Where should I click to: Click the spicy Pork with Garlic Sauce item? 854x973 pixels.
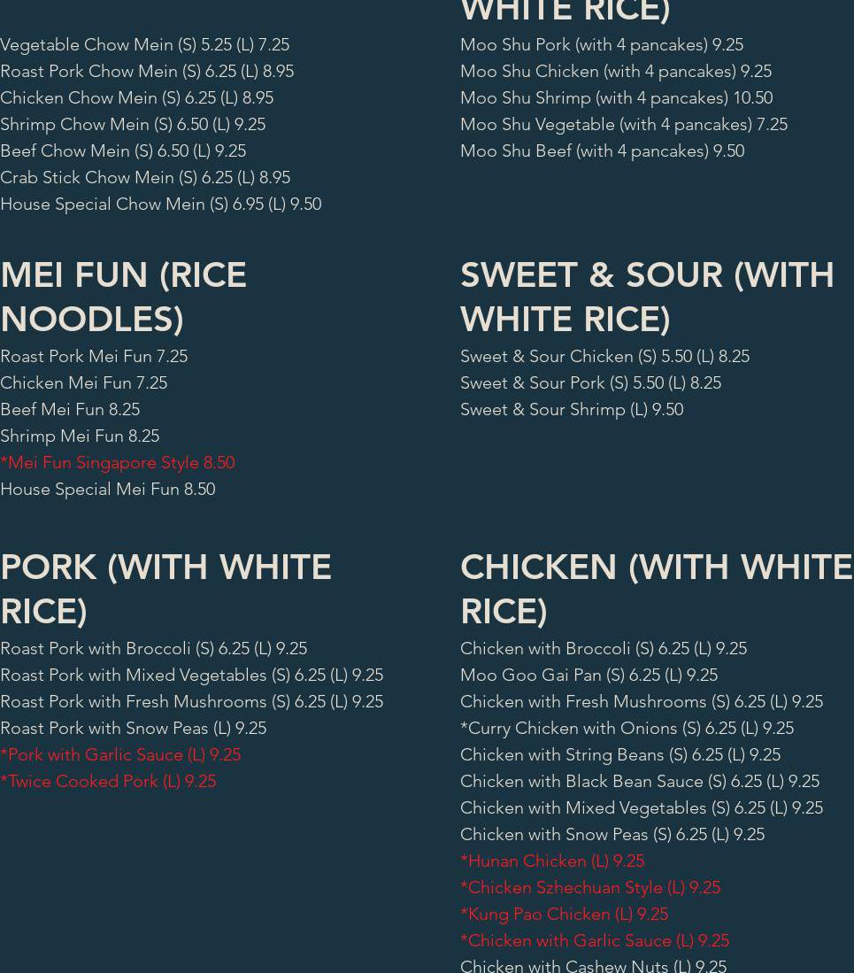tap(120, 755)
